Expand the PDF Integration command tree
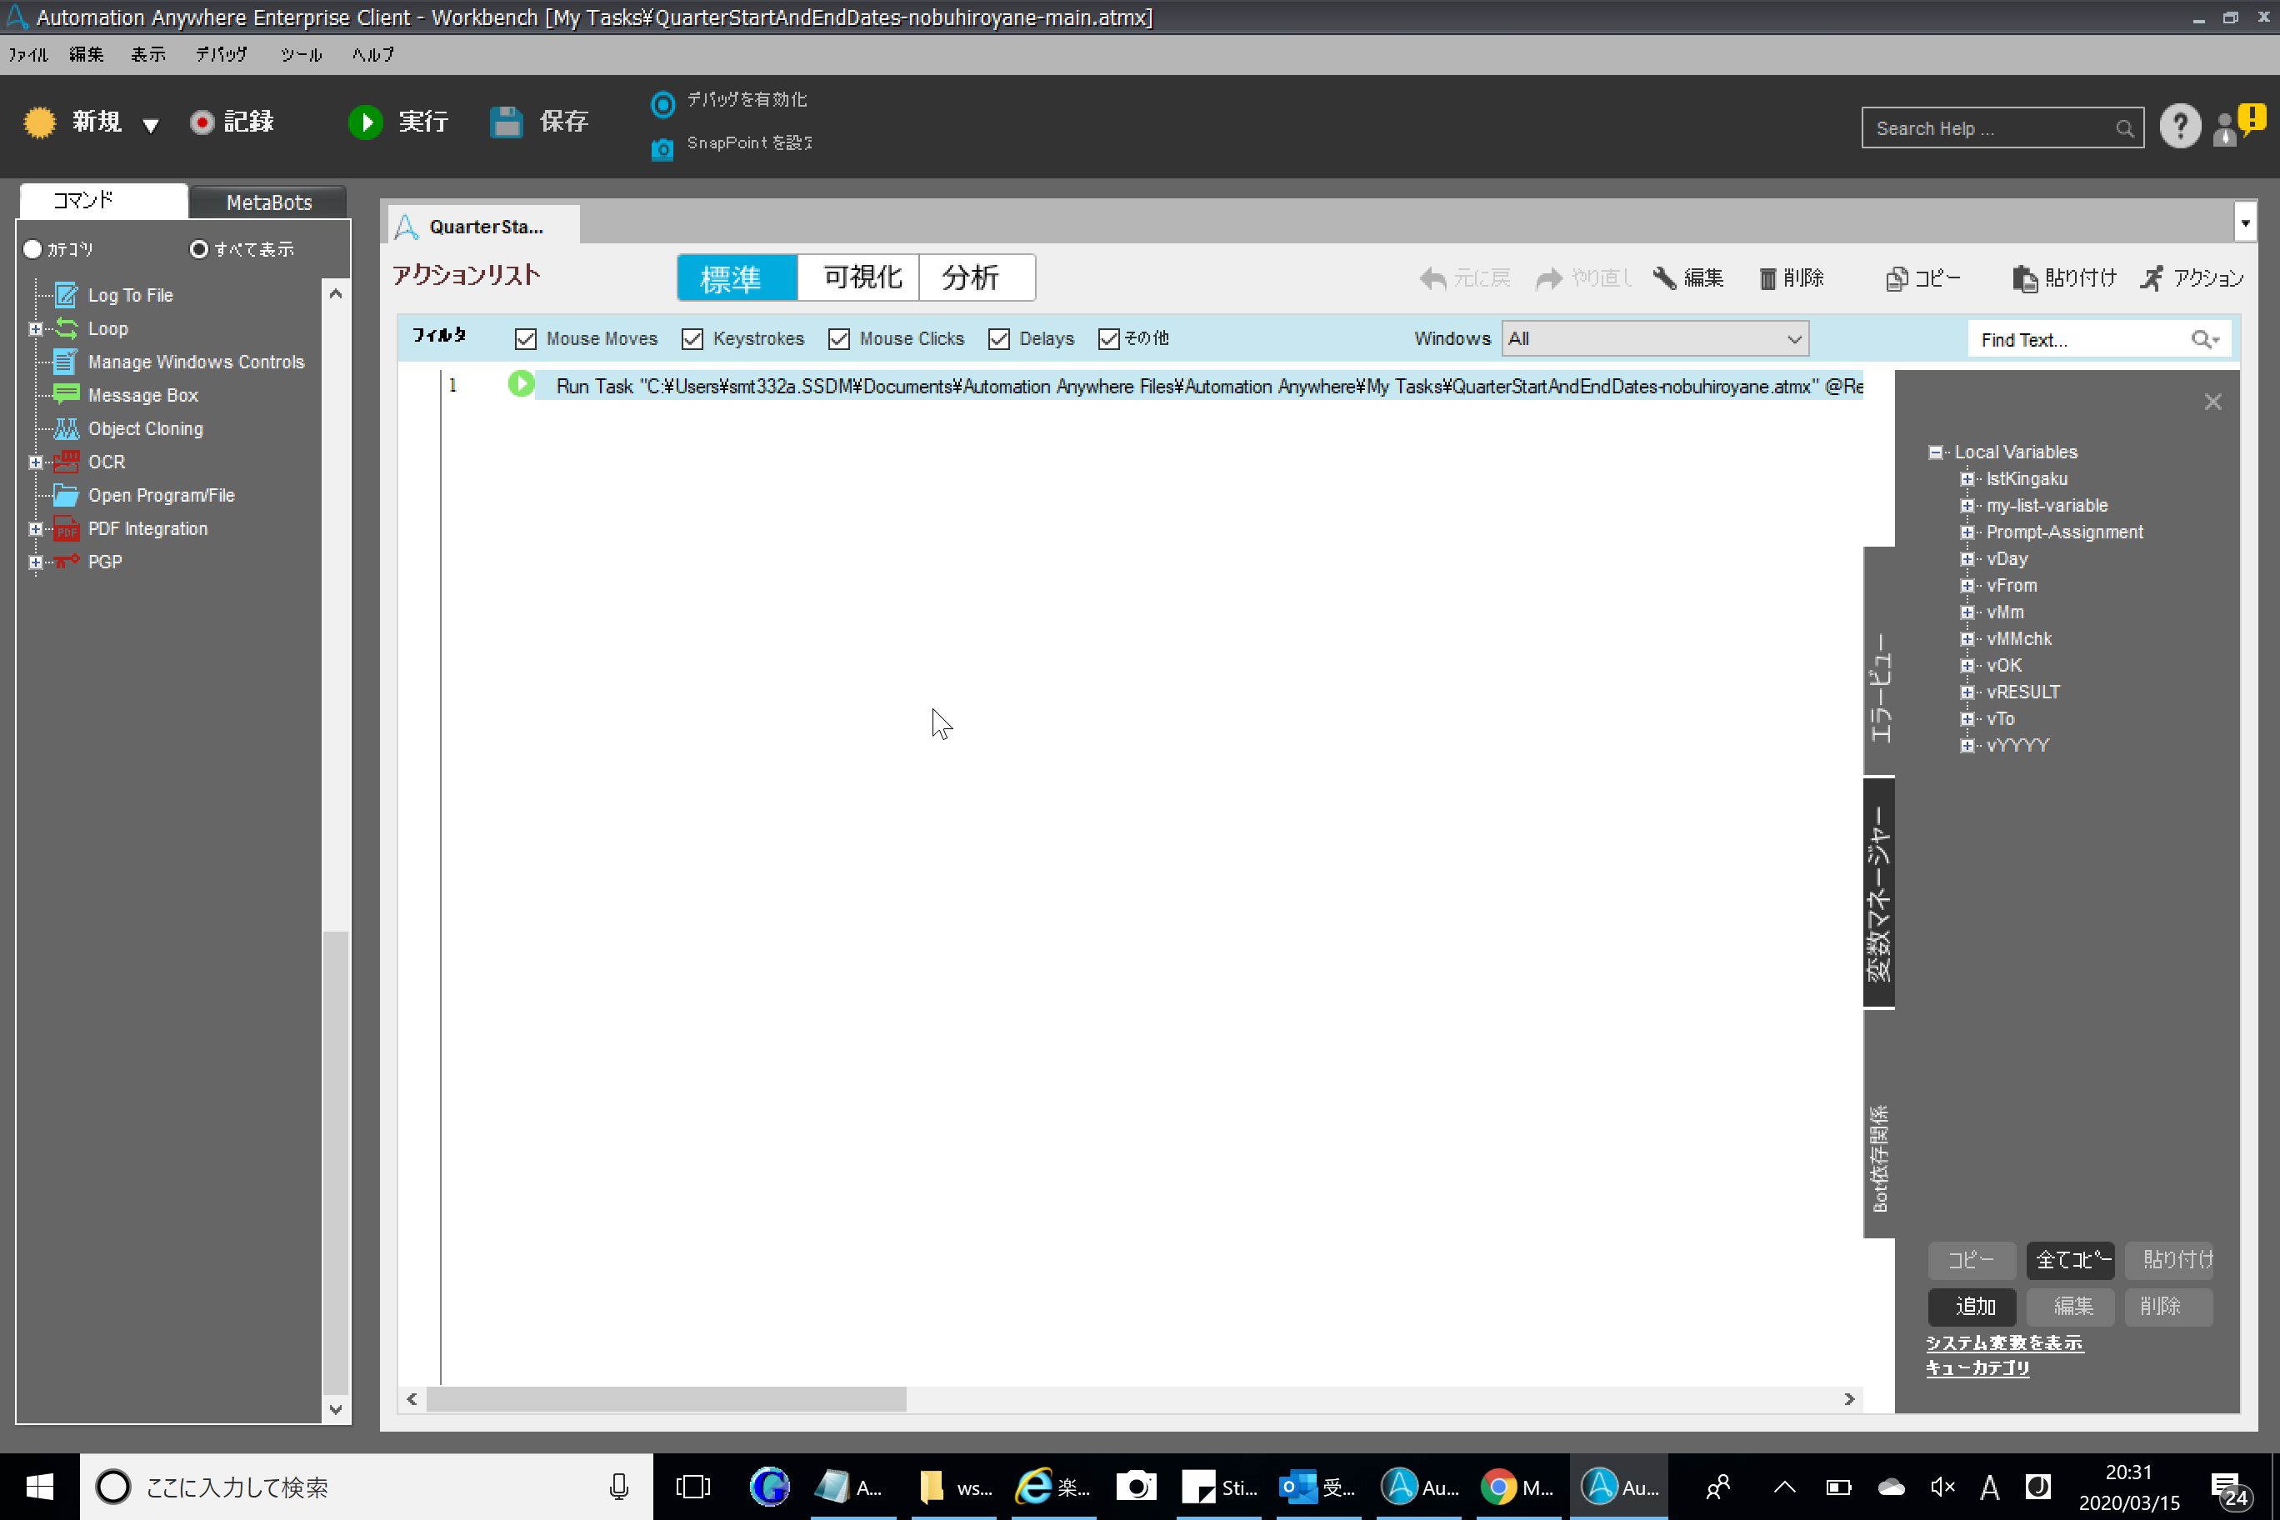Screen dimensions: 2280x1520 [36, 529]
